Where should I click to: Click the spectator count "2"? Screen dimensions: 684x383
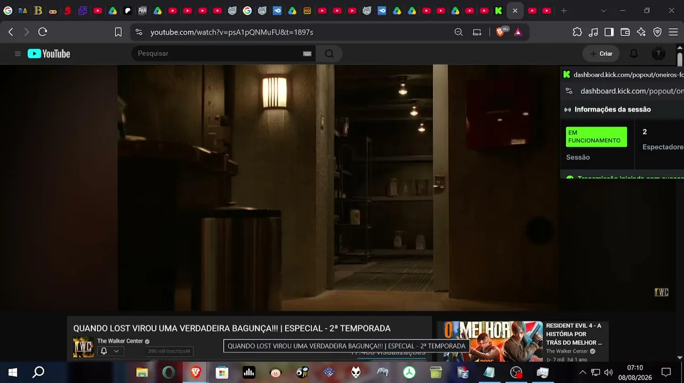tap(645, 132)
